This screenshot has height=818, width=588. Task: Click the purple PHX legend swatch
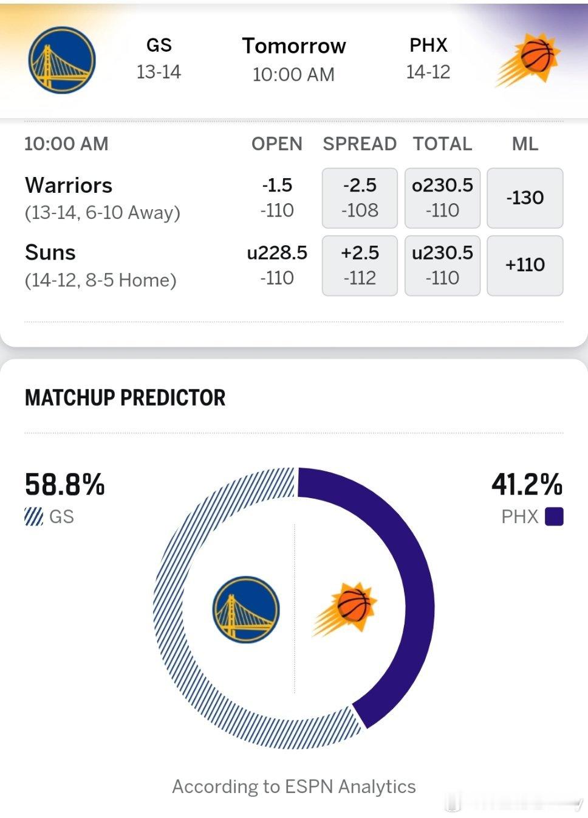(554, 516)
